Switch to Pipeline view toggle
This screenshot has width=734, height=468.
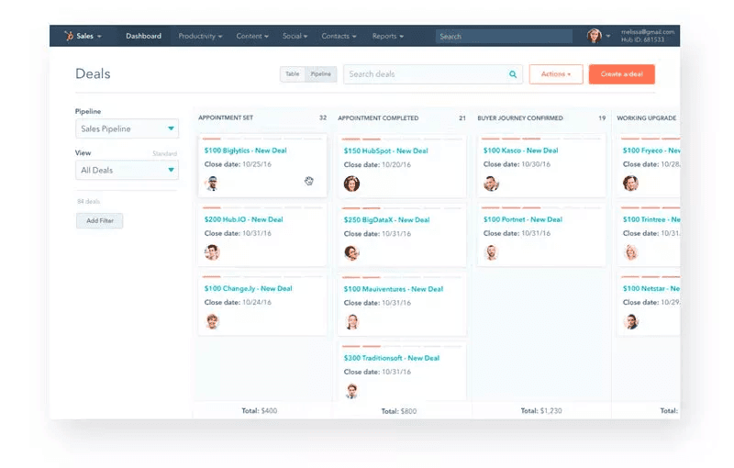321,74
